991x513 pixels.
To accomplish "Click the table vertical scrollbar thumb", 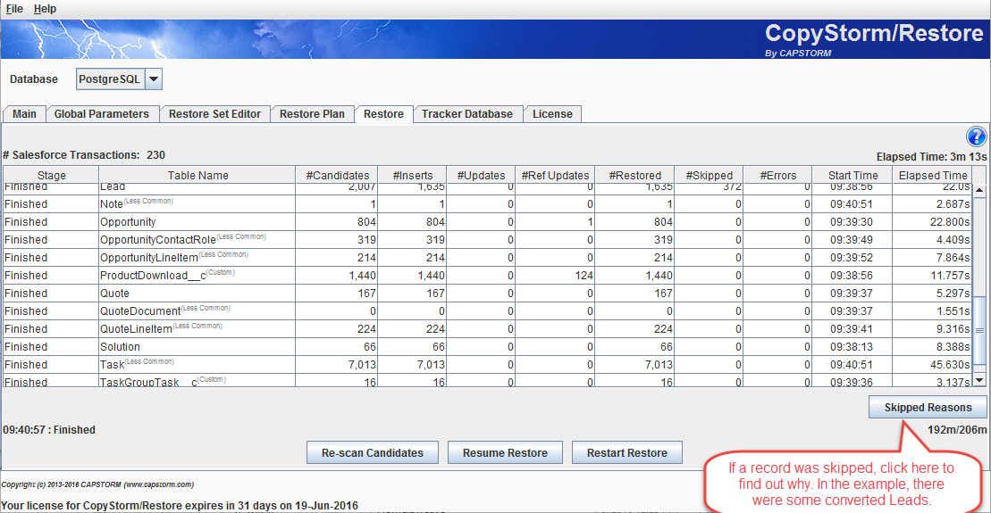I will click(x=979, y=330).
